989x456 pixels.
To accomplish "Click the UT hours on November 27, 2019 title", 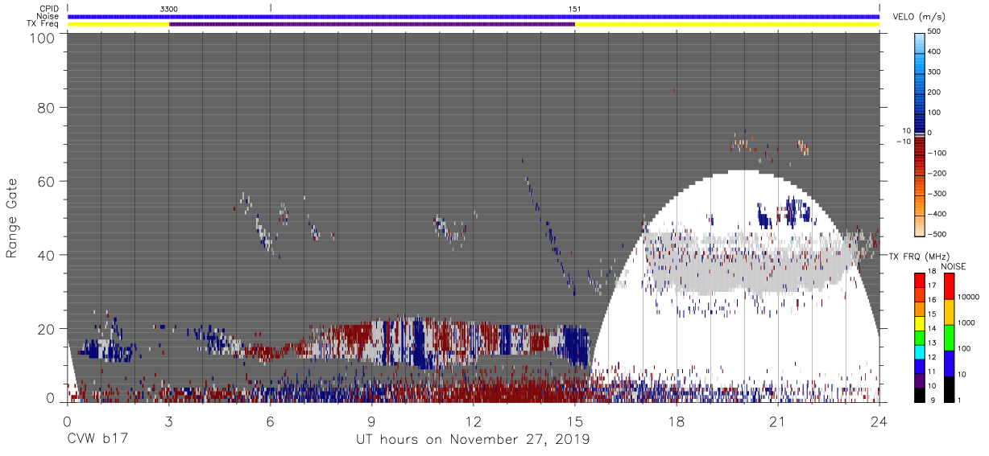I will click(473, 440).
